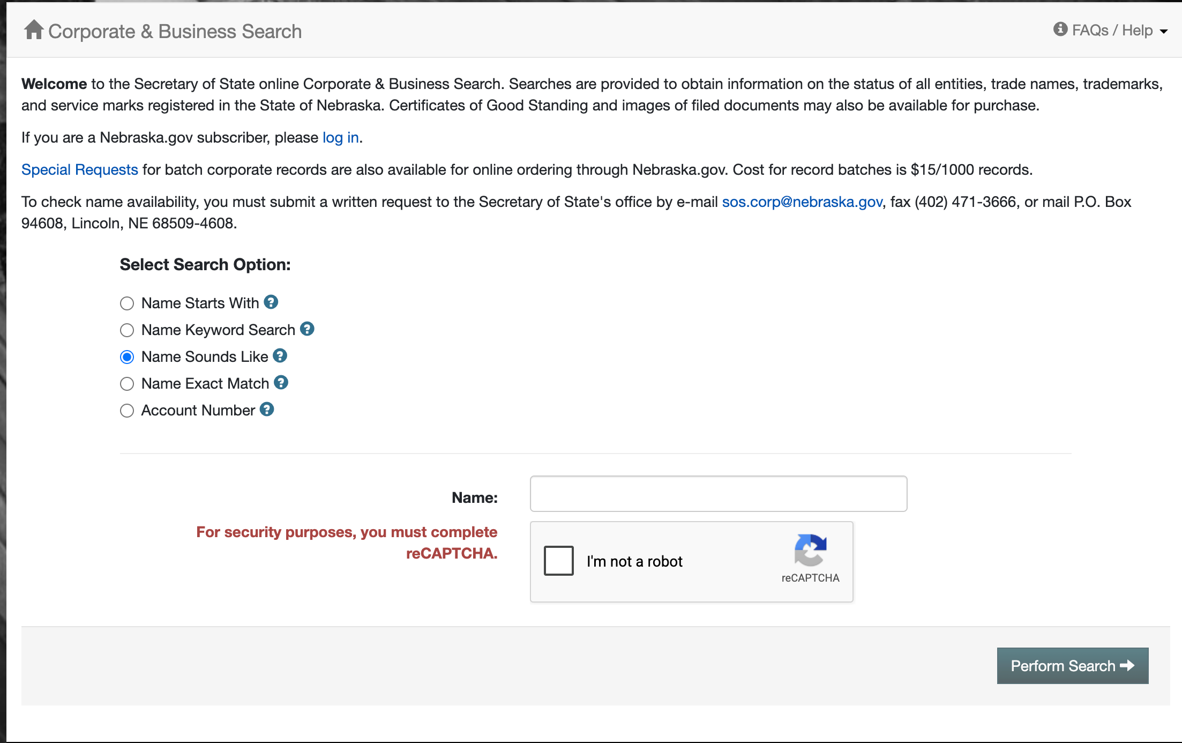
Task: Follow the log in link
Action: point(340,138)
